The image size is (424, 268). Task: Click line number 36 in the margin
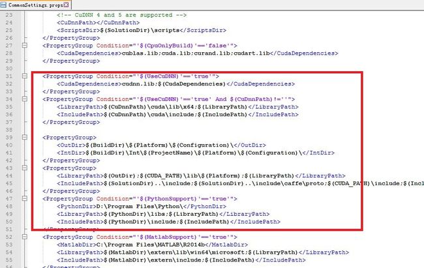tap(9, 114)
